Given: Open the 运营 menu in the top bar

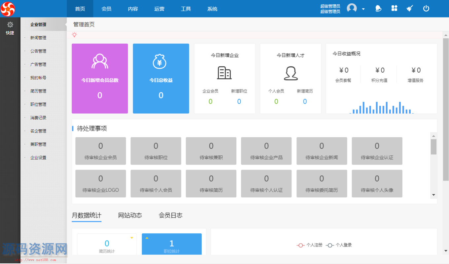Looking at the screenshot, I should [159, 9].
